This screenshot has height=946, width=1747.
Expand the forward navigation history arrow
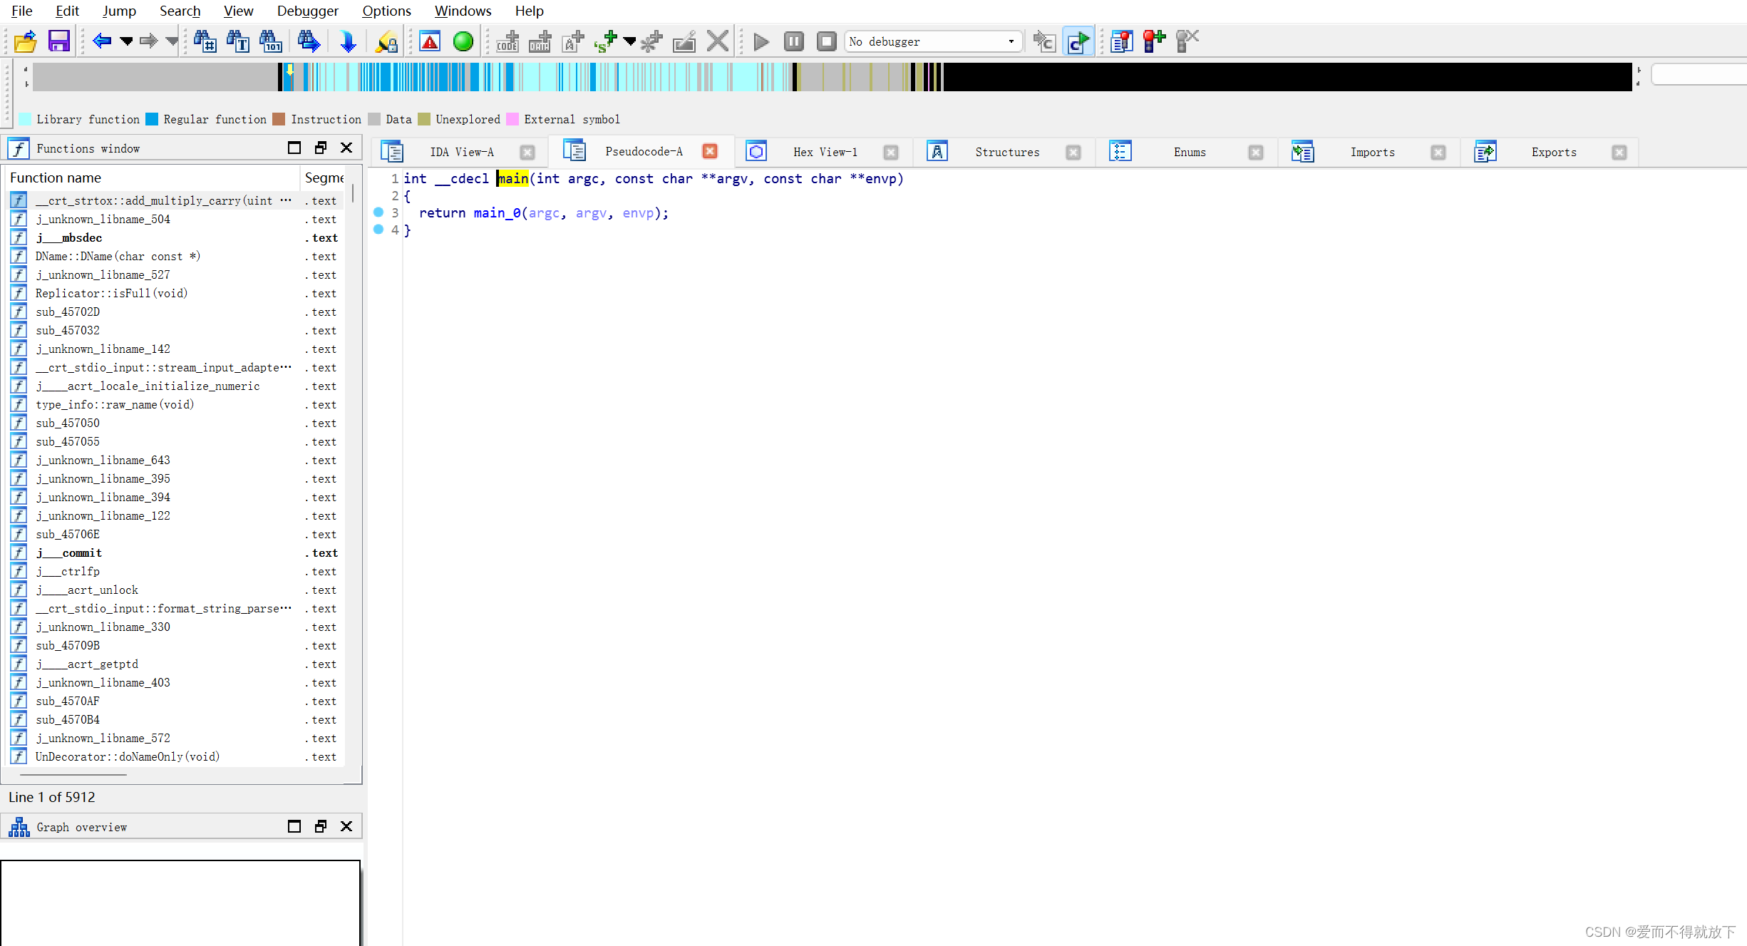[171, 41]
